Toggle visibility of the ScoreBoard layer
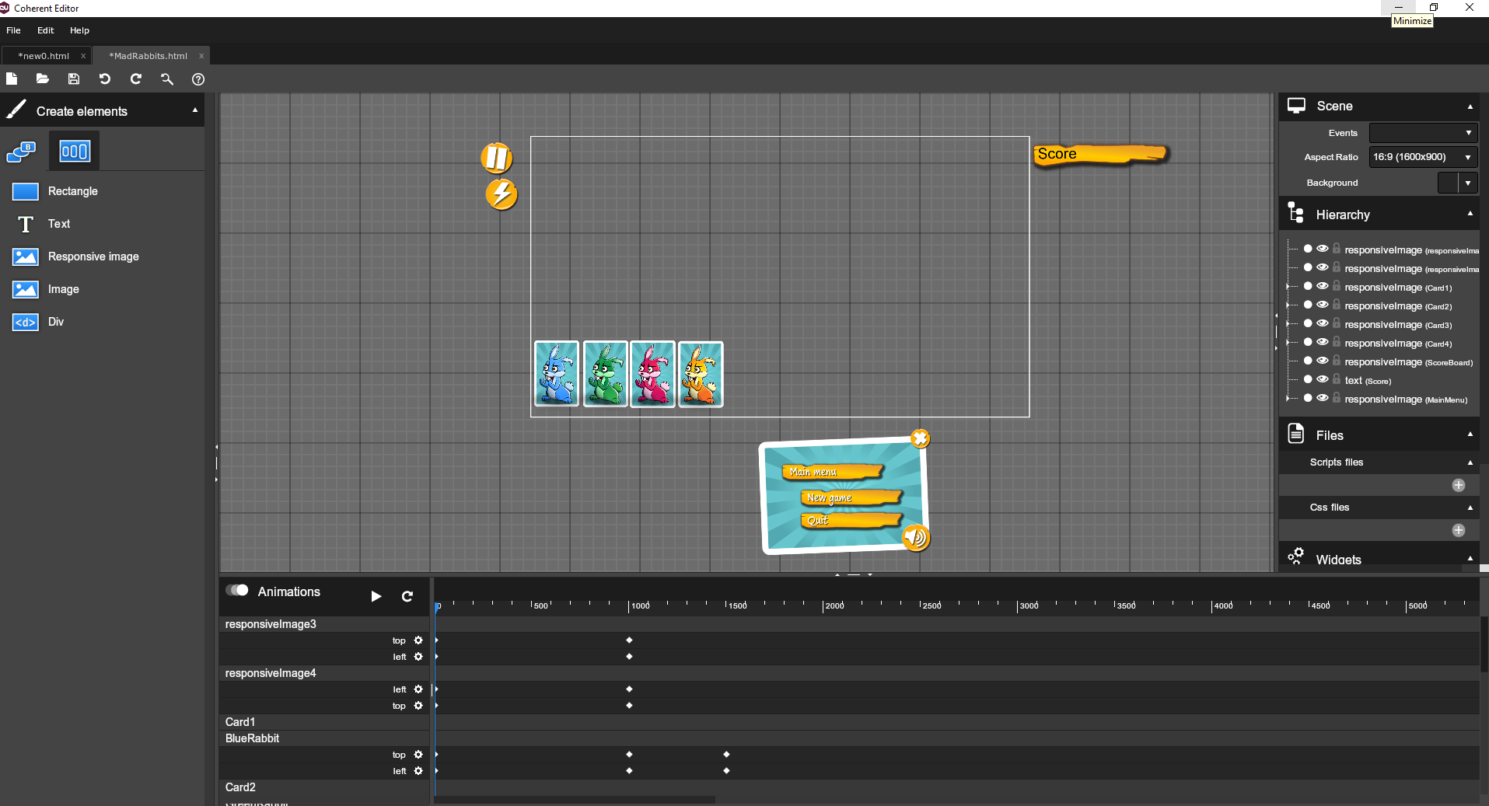The image size is (1489, 806). click(x=1322, y=361)
